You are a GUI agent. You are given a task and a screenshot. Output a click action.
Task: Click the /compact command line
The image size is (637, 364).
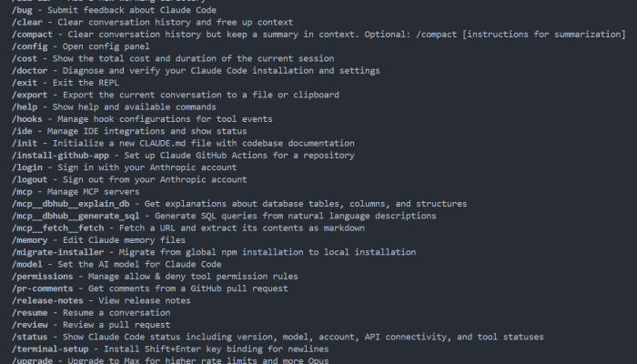(x=318, y=35)
